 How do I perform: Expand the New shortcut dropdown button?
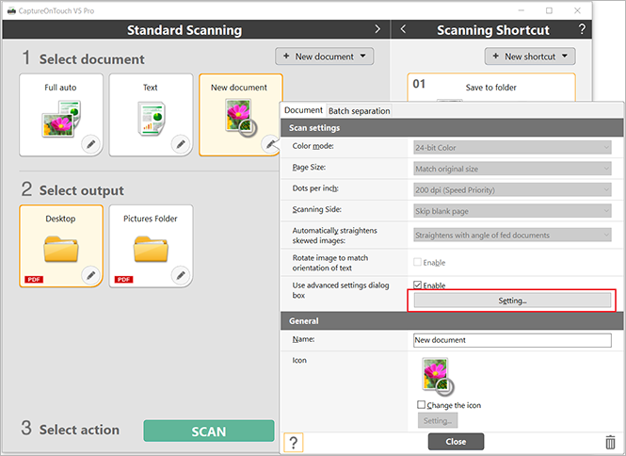click(x=530, y=57)
